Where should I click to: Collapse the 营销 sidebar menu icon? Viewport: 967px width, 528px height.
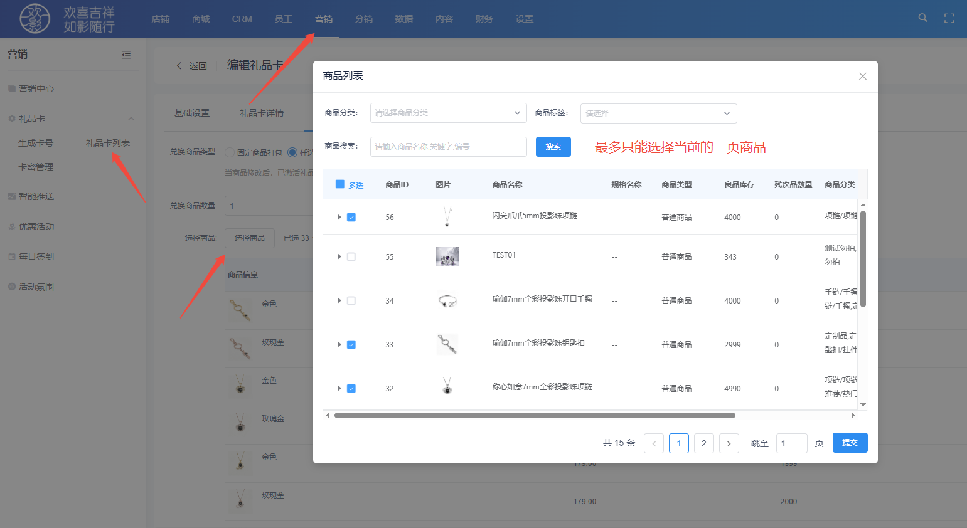point(126,55)
